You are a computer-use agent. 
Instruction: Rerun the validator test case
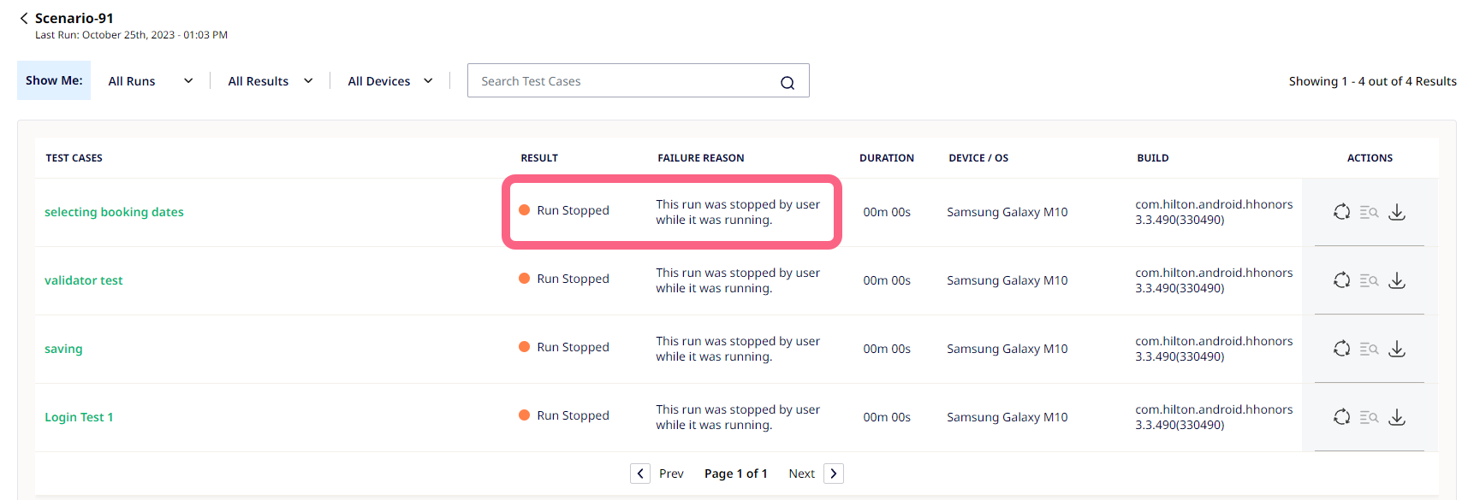1341,280
